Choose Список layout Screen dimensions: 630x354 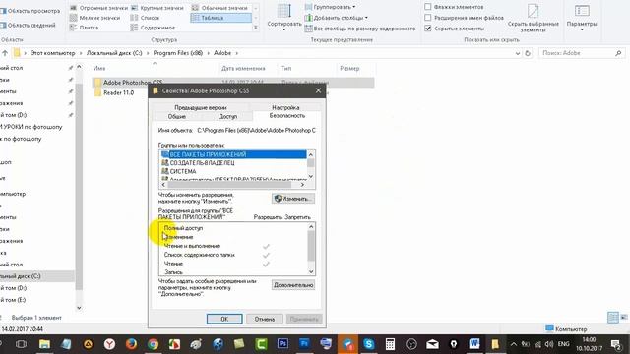(145, 18)
